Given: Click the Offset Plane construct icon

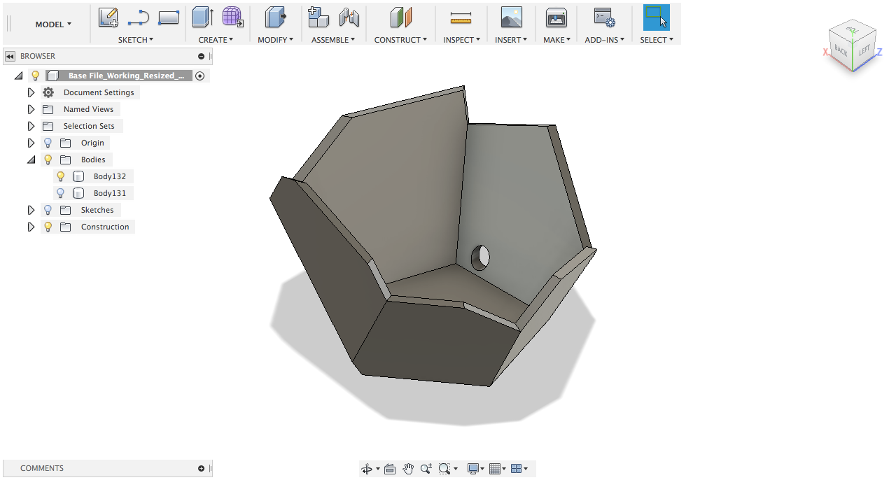Looking at the screenshot, I should [x=400, y=17].
